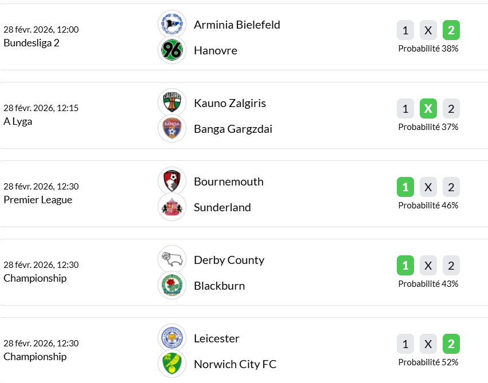Open the Bournemouth team name link
This screenshot has height=383, width=488.
[x=228, y=181]
